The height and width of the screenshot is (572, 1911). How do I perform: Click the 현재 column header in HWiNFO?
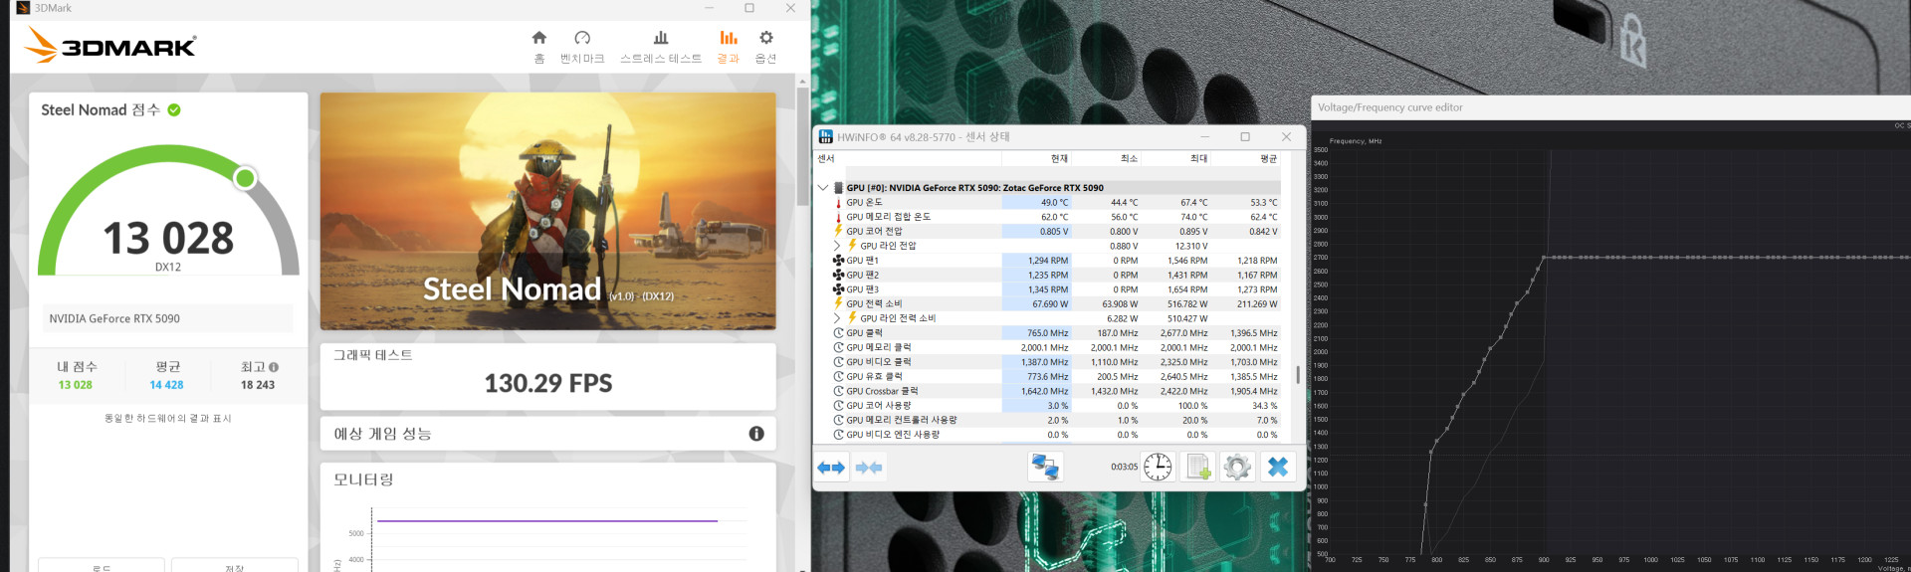coord(1058,158)
